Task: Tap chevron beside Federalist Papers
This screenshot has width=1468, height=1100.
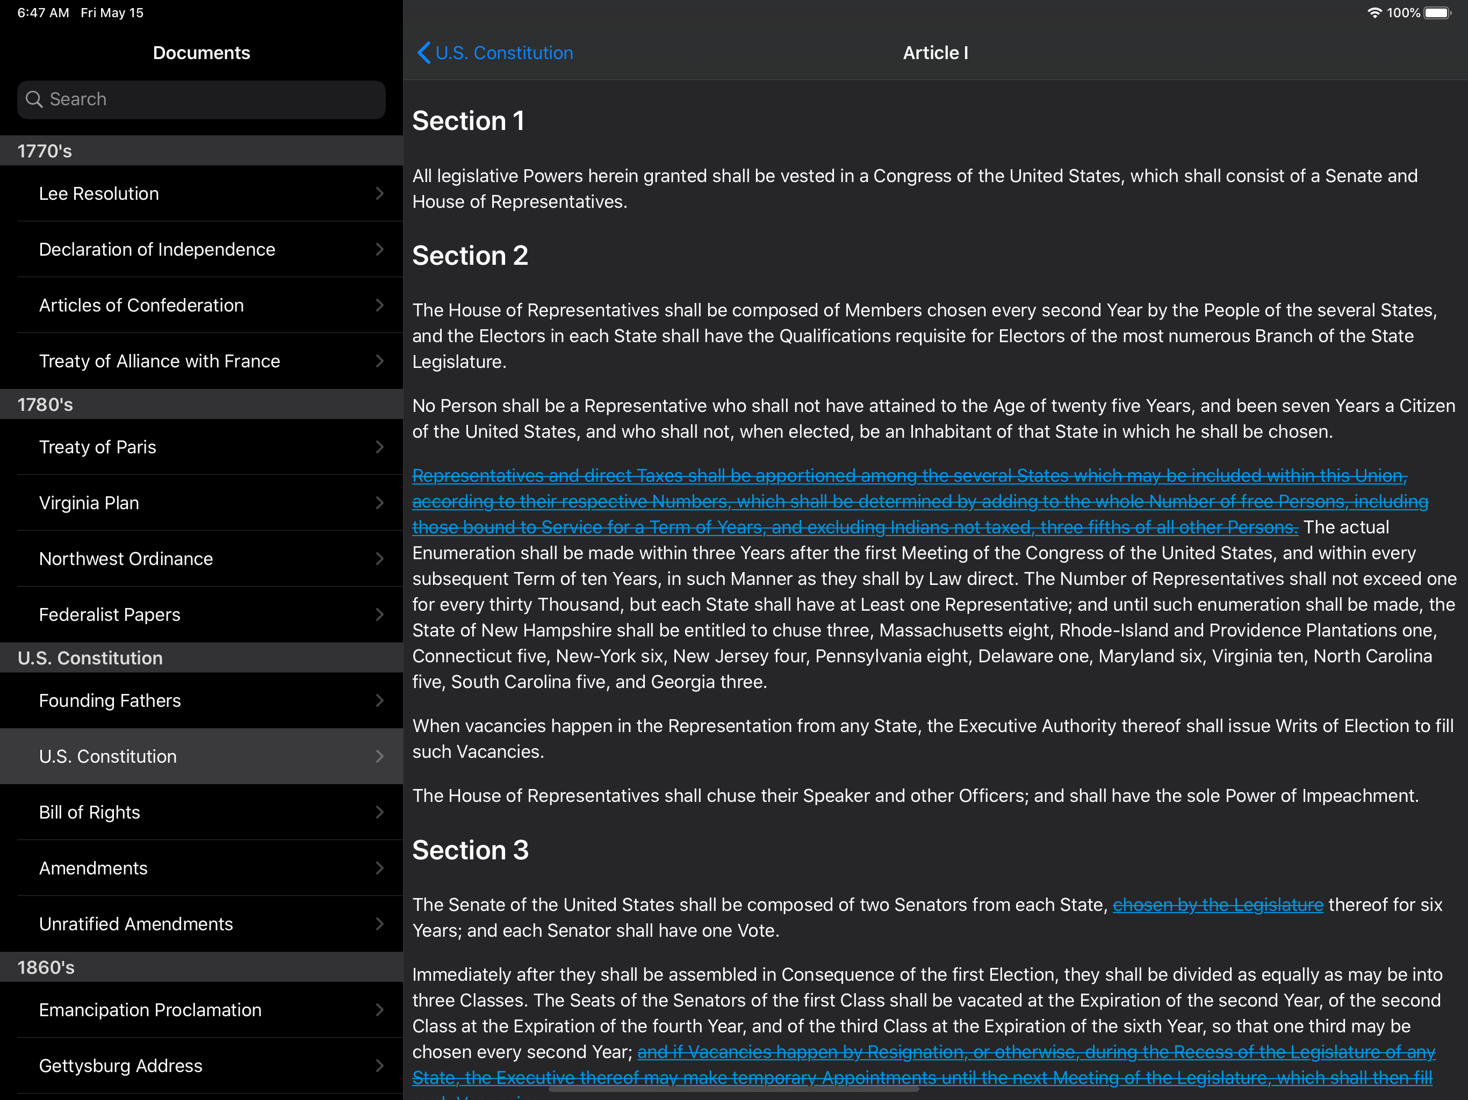Action: pos(379,614)
